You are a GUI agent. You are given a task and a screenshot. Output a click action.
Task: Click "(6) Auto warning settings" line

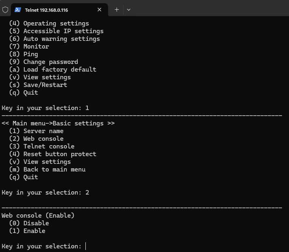(55, 39)
